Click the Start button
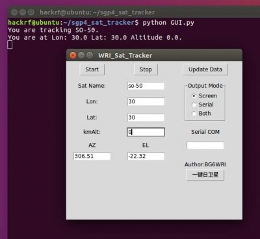Screen dimensions: 260x239 point(92,69)
